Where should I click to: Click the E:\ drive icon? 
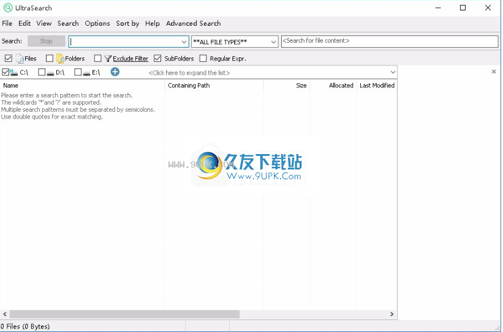(86, 73)
